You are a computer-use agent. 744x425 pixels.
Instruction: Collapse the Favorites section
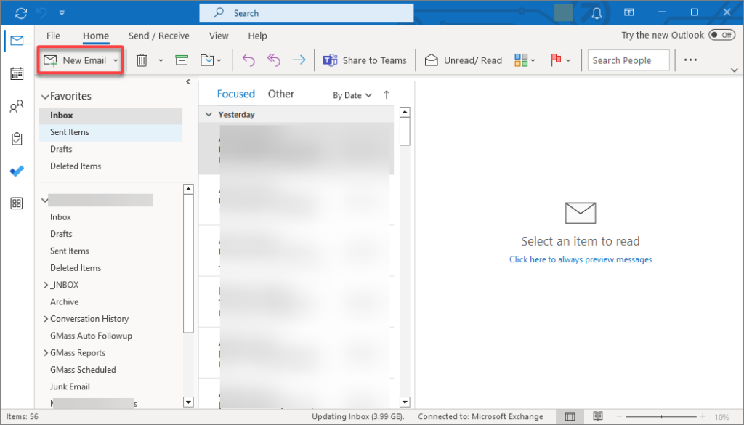click(x=45, y=95)
